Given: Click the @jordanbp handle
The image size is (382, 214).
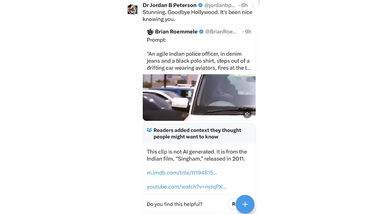Looking at the screenshot, I should point(220,5).
